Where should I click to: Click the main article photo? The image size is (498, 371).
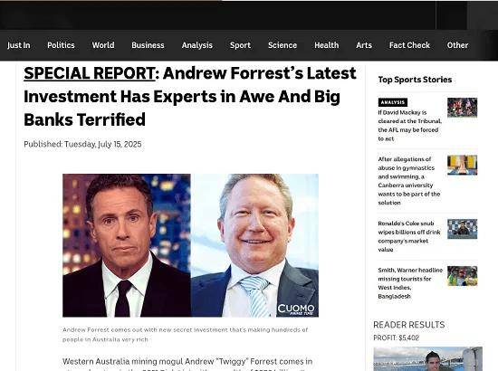point(190,245)
